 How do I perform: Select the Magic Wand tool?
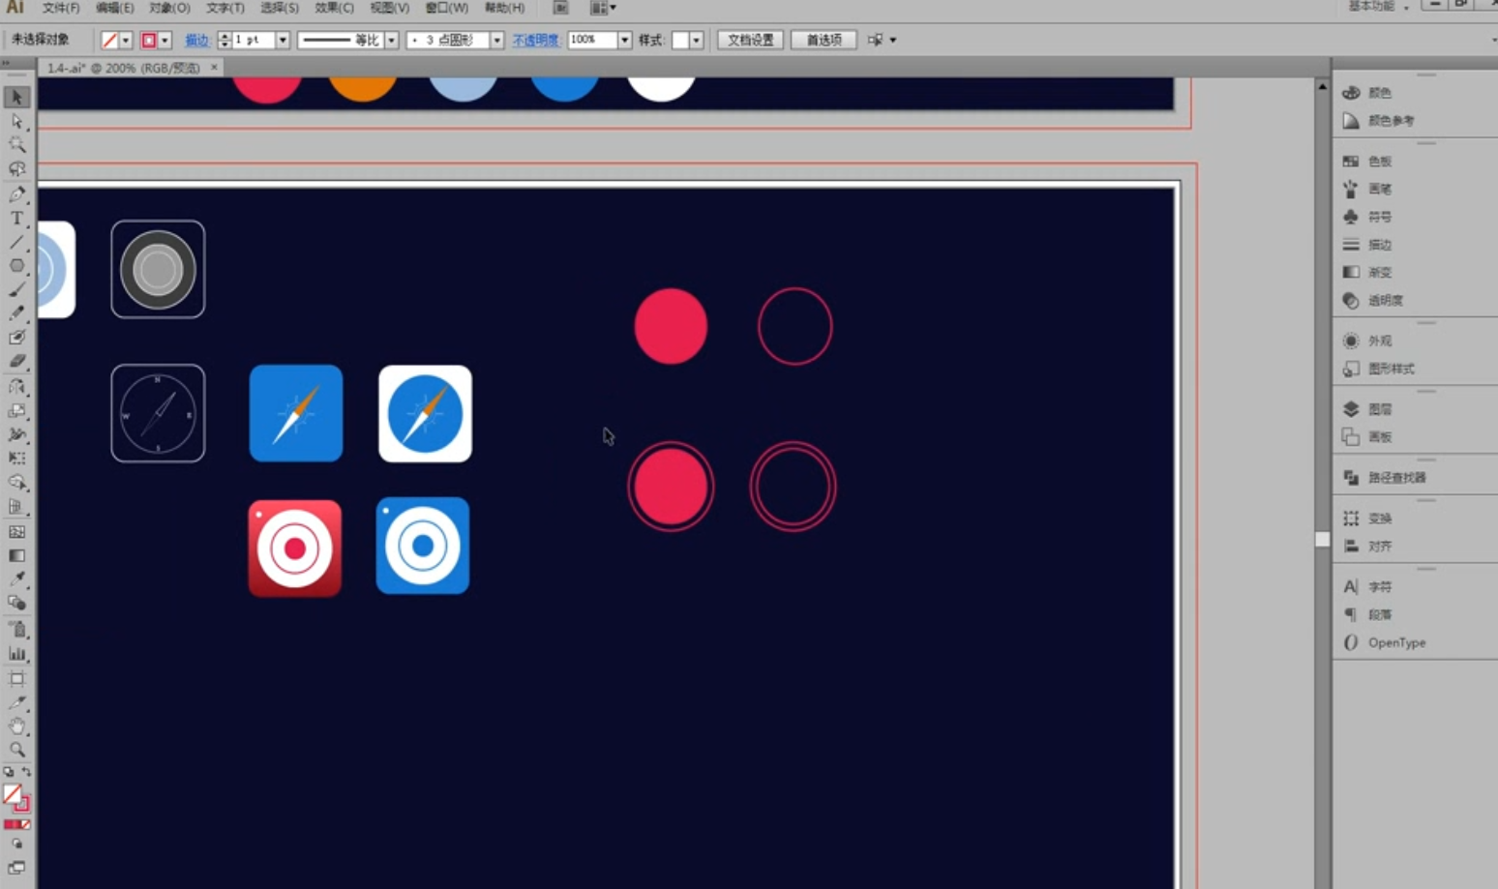pos(16,145)
